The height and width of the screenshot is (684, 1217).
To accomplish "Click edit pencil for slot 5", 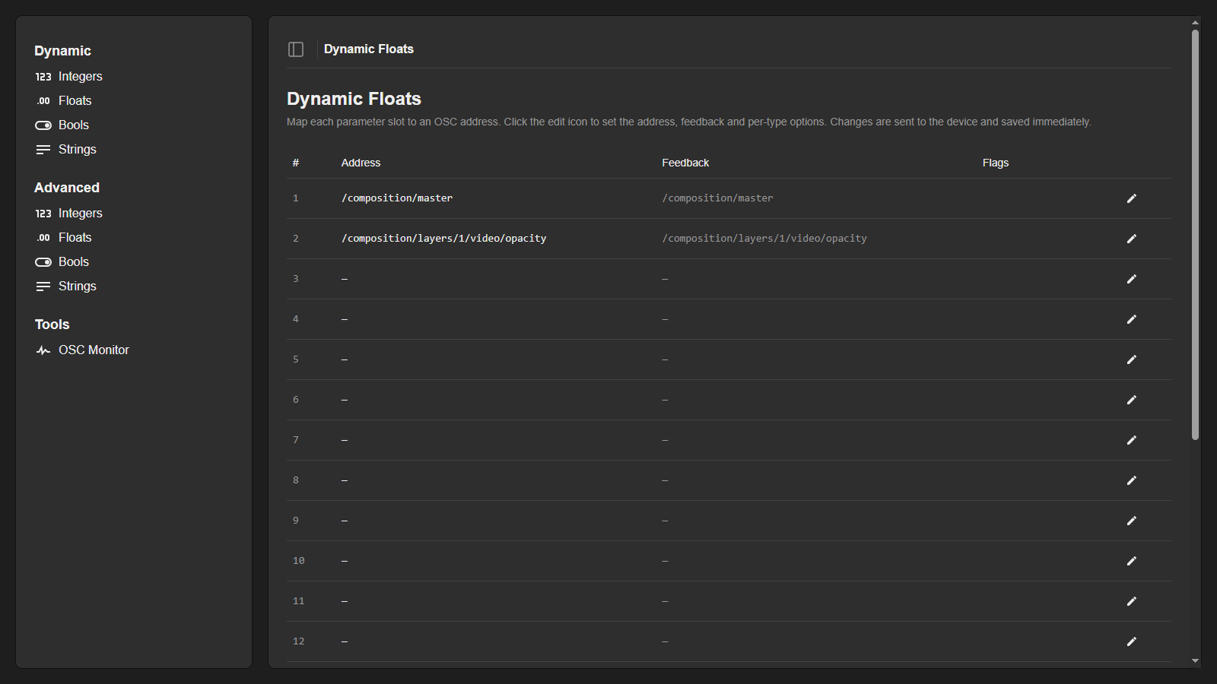I will point(1132,359).
